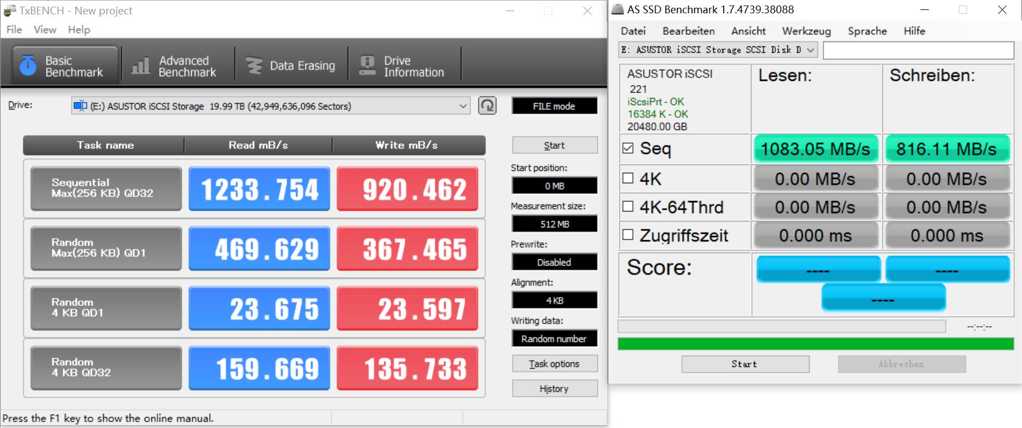Enable the 4K test checkbox

click(628, 178)
